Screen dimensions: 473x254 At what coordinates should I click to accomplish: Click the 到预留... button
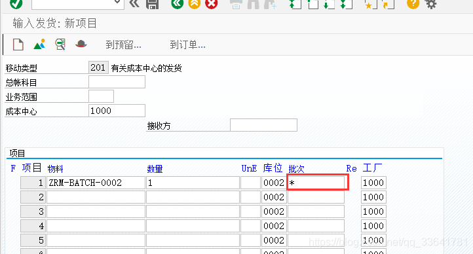(x=123, y=45)
